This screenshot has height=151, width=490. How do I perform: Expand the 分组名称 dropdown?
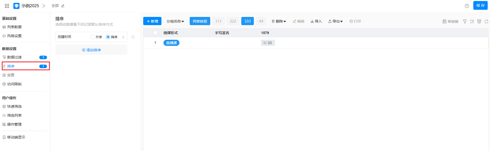(175, 21)
